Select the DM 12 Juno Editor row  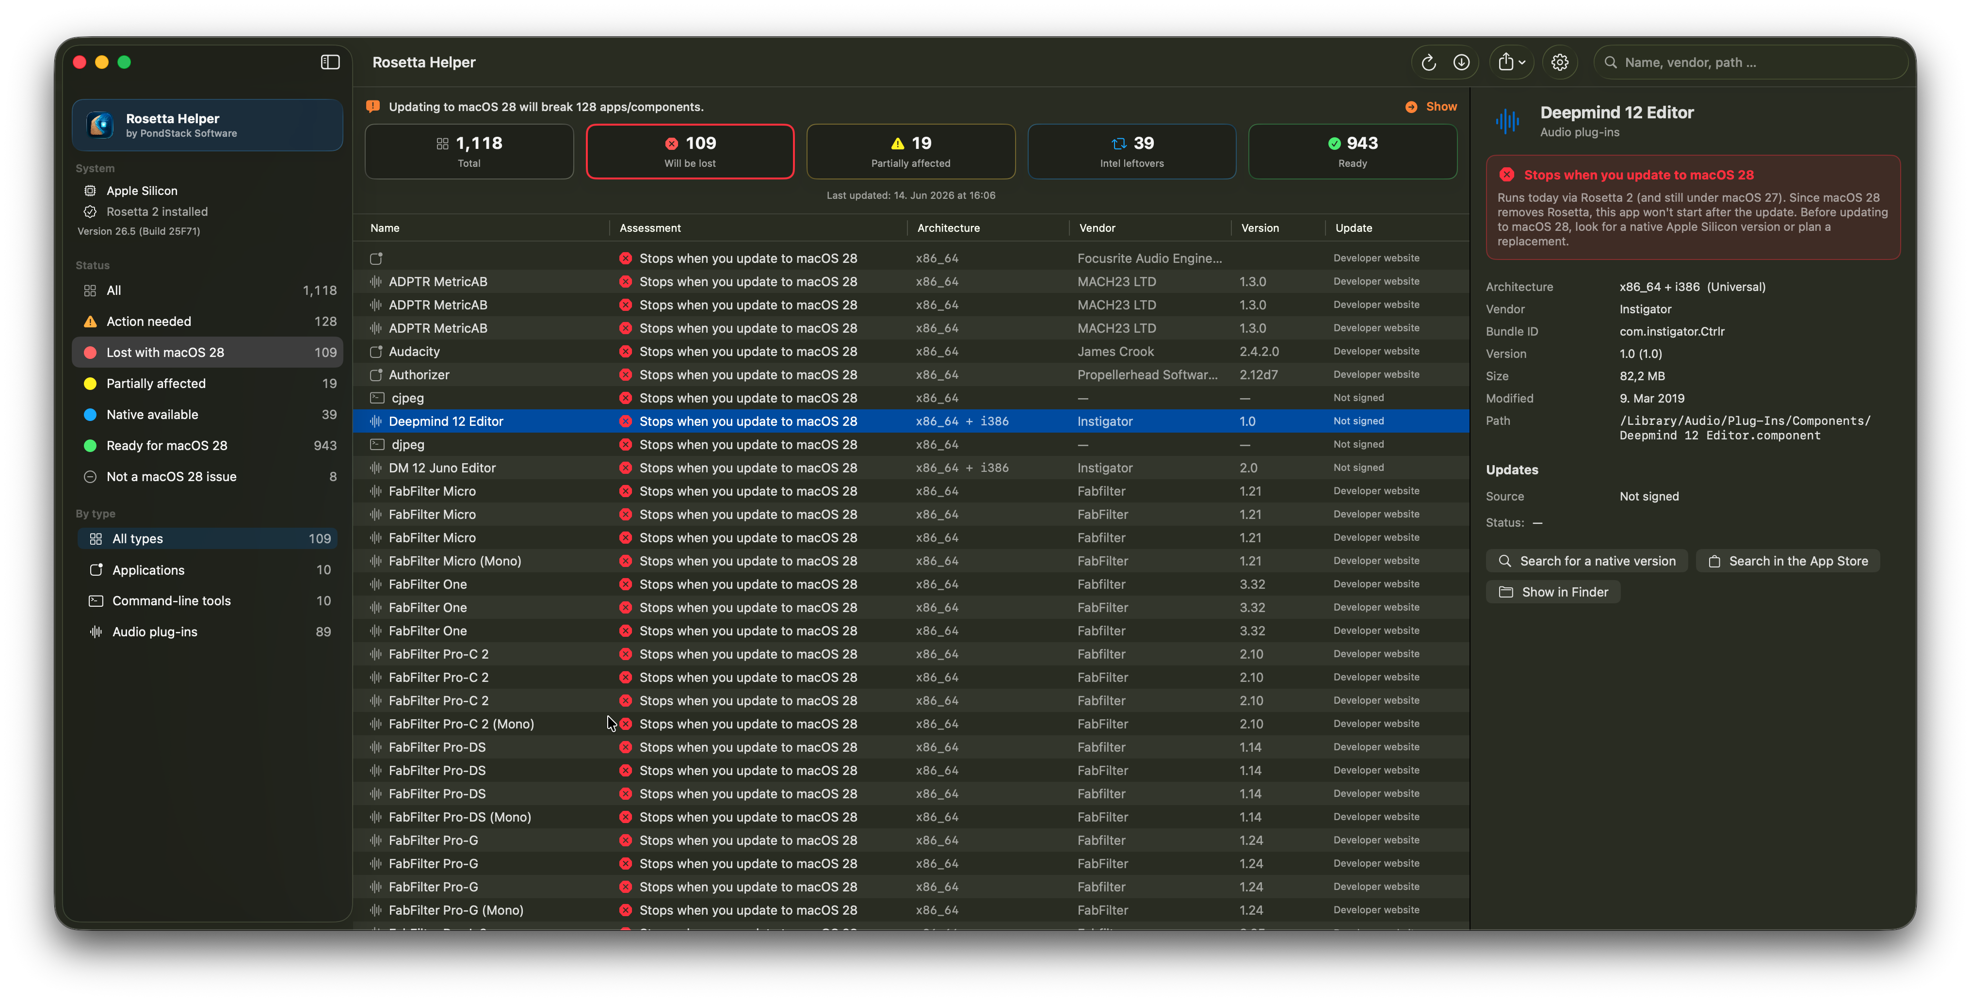[910, 468]
